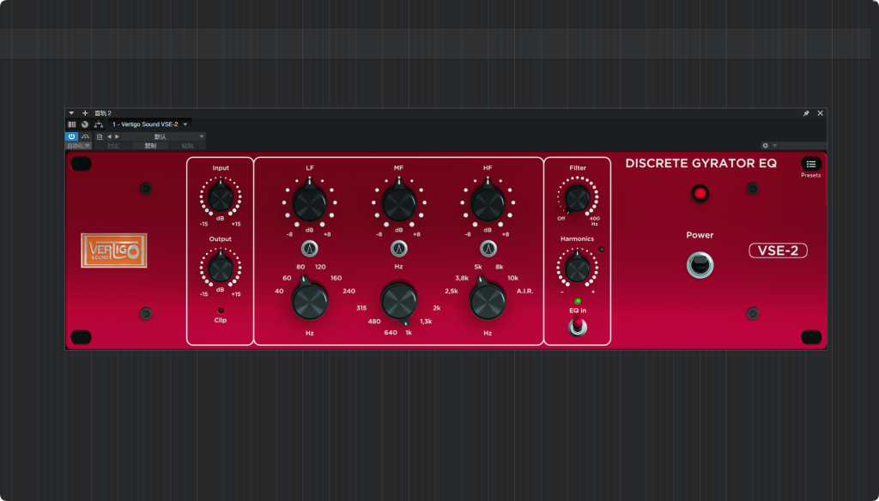Image resolution: width=879 pixels, height=501 pixels.
Task: Select the 480 Hz MF frequency label
Action: pyautogui.click(x=374, y=321)
